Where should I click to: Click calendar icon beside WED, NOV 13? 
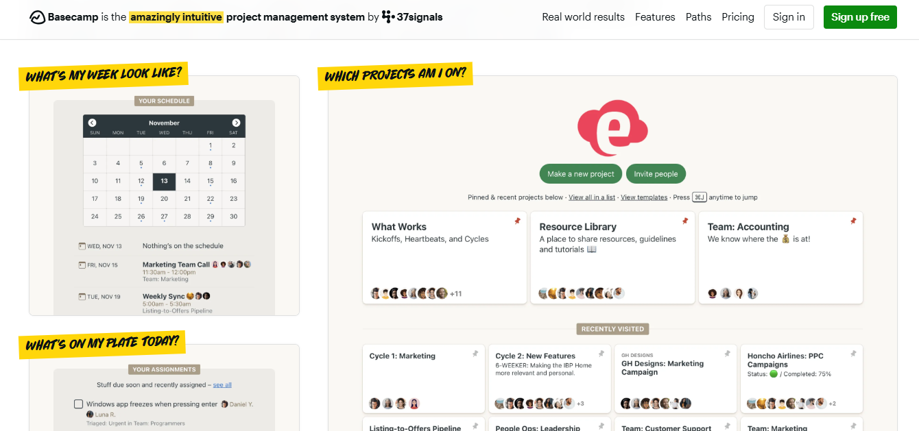(82, 246)
